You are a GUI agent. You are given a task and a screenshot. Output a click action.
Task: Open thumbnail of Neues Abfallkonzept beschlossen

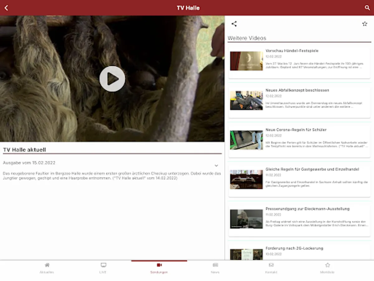tap(247, 100)
